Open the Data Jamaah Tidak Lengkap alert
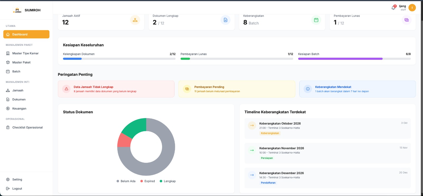Image resolution: width=423 pixels, height=196 pixels. (x=116, y=89)
